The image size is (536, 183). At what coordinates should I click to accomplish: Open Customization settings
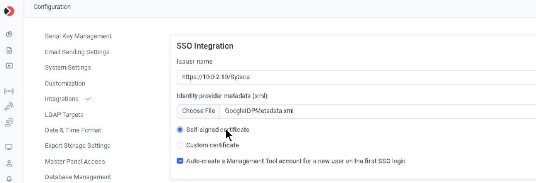65,83
